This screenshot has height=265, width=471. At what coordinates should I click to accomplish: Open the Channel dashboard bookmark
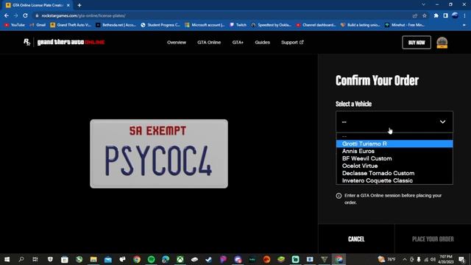tap(316, 25)
